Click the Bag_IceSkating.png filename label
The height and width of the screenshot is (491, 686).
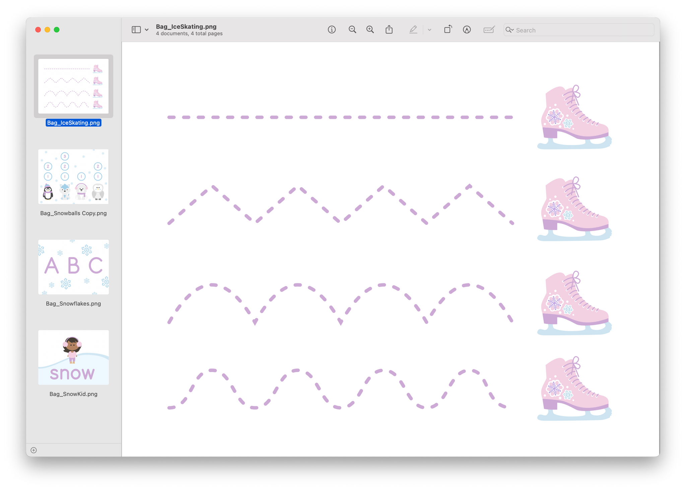[x=73, y=123]
